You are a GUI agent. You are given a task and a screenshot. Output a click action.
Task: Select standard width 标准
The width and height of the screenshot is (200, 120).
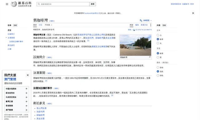[x=158, y=53]
